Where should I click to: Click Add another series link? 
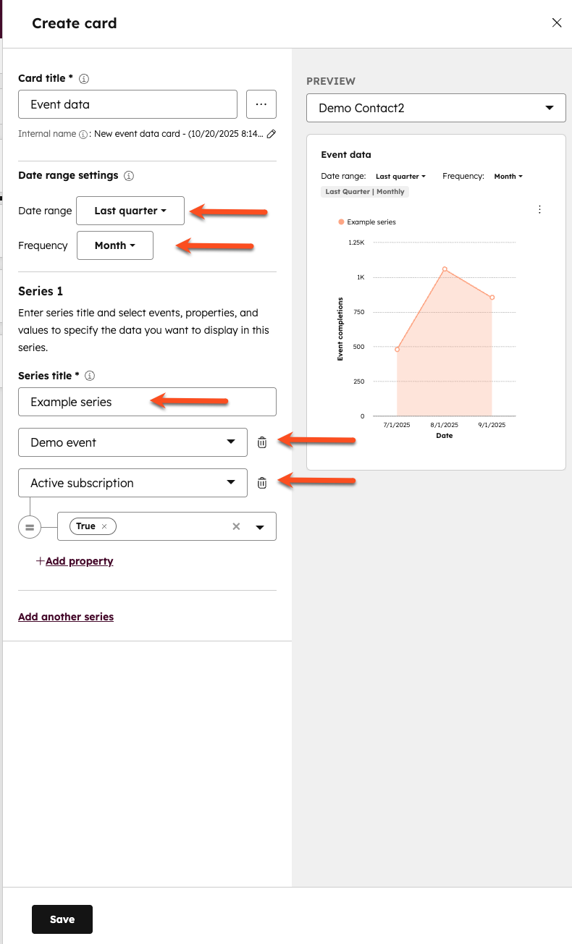66,617
